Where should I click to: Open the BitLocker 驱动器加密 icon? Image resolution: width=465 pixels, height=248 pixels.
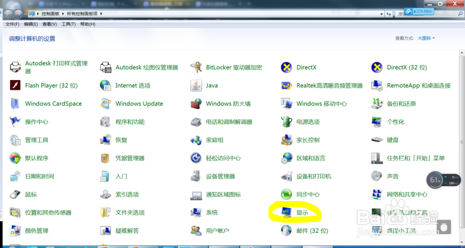pyautogui.click(x=196, y=67)
